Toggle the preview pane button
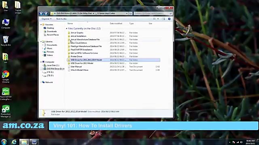Screen dimensions: 259x145 pyautogui.click(x=163, y=19)
